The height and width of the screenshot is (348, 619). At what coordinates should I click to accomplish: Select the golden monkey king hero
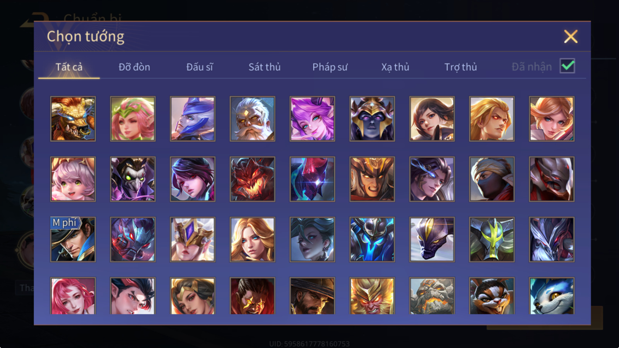pos(372,296)
